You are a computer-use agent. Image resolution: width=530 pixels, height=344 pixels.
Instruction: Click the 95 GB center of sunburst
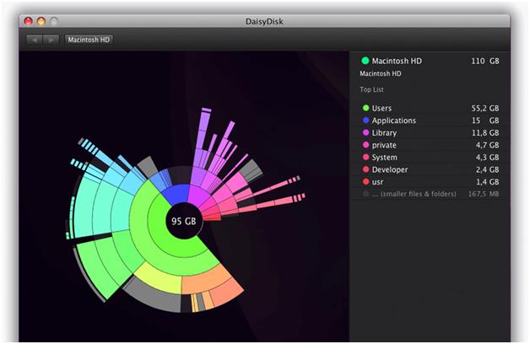tap(183, 221)
